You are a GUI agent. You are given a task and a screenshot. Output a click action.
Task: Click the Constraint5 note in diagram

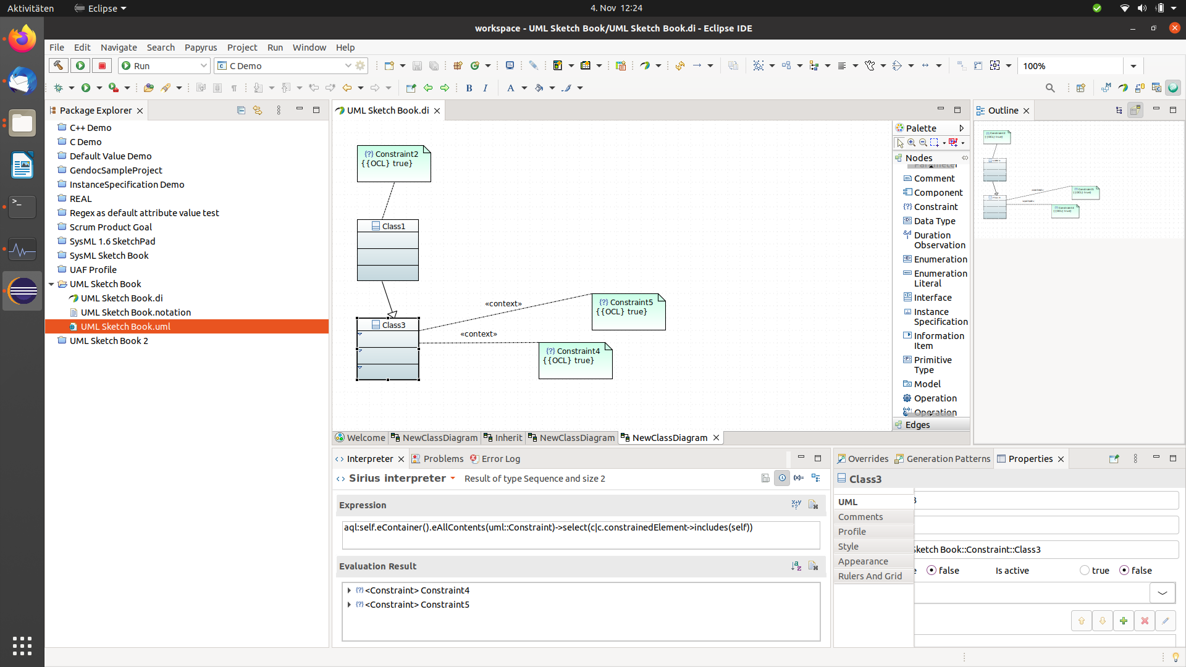click(x=628, y=312)
